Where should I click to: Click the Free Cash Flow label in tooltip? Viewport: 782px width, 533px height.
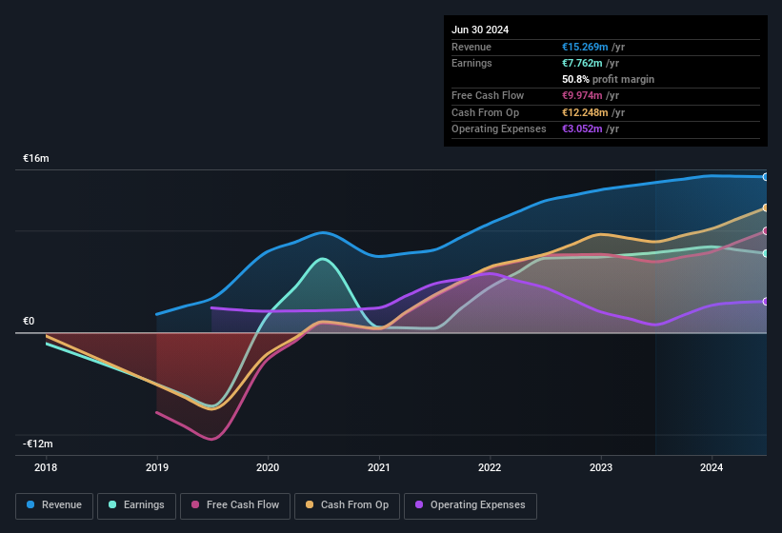tap(488, 95)
